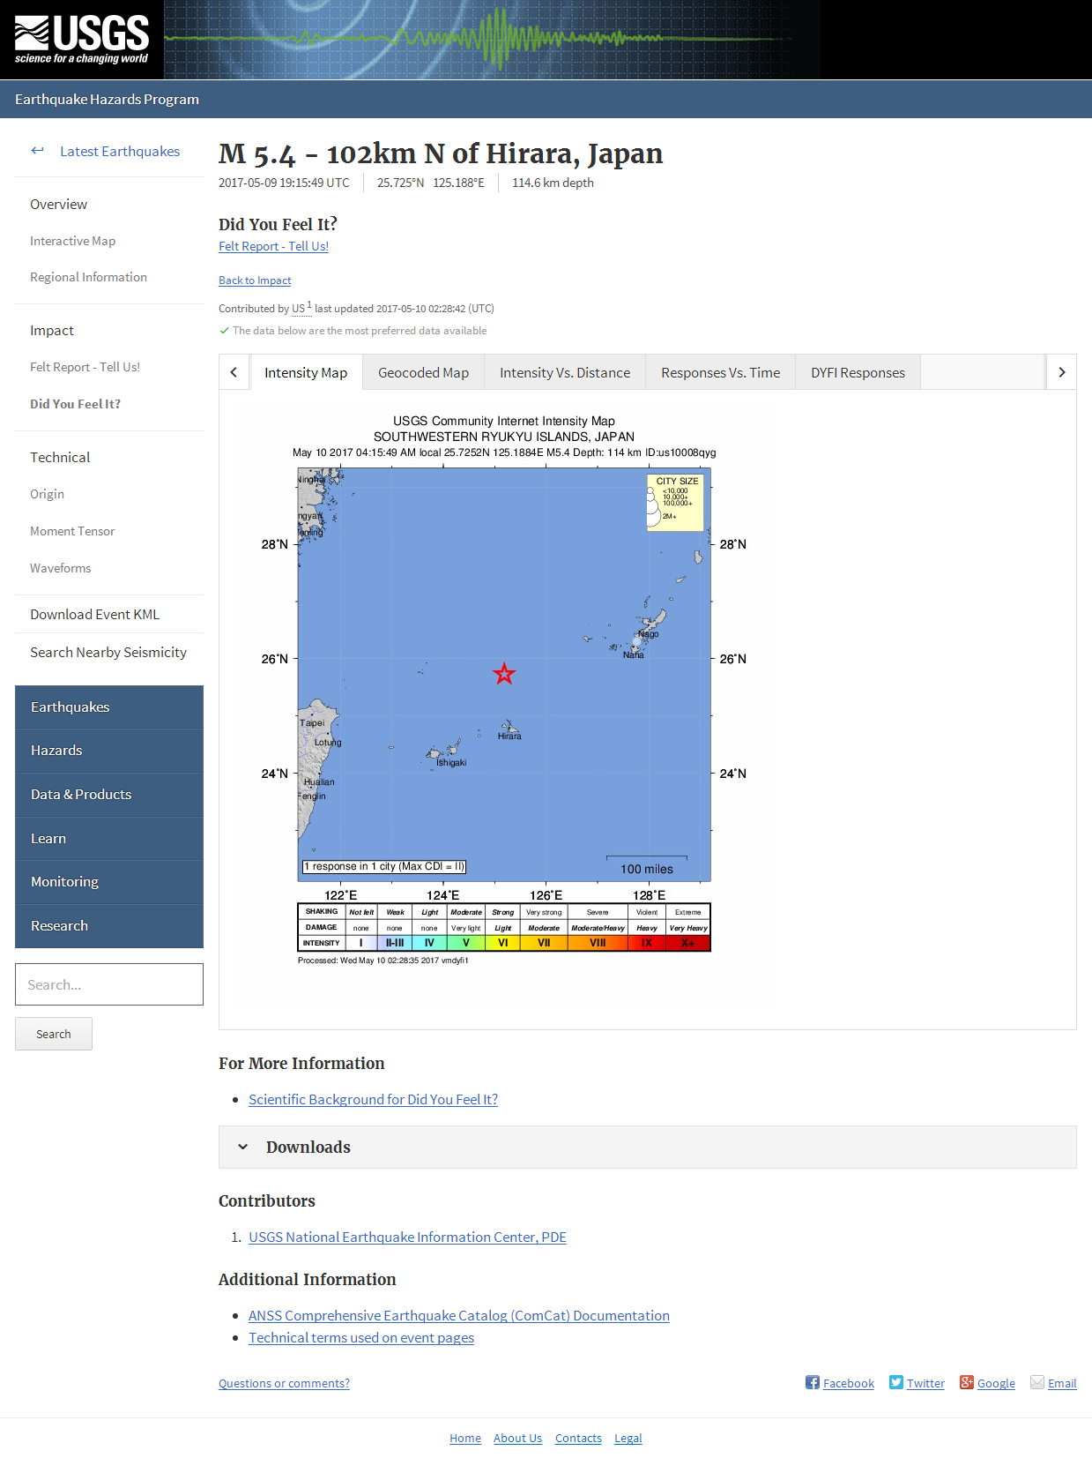Image resolution: width=1092 pixels, height=1458 pixels.
Task: Click the right tab scroll arrow
Action: click(x=1061, y=372)
